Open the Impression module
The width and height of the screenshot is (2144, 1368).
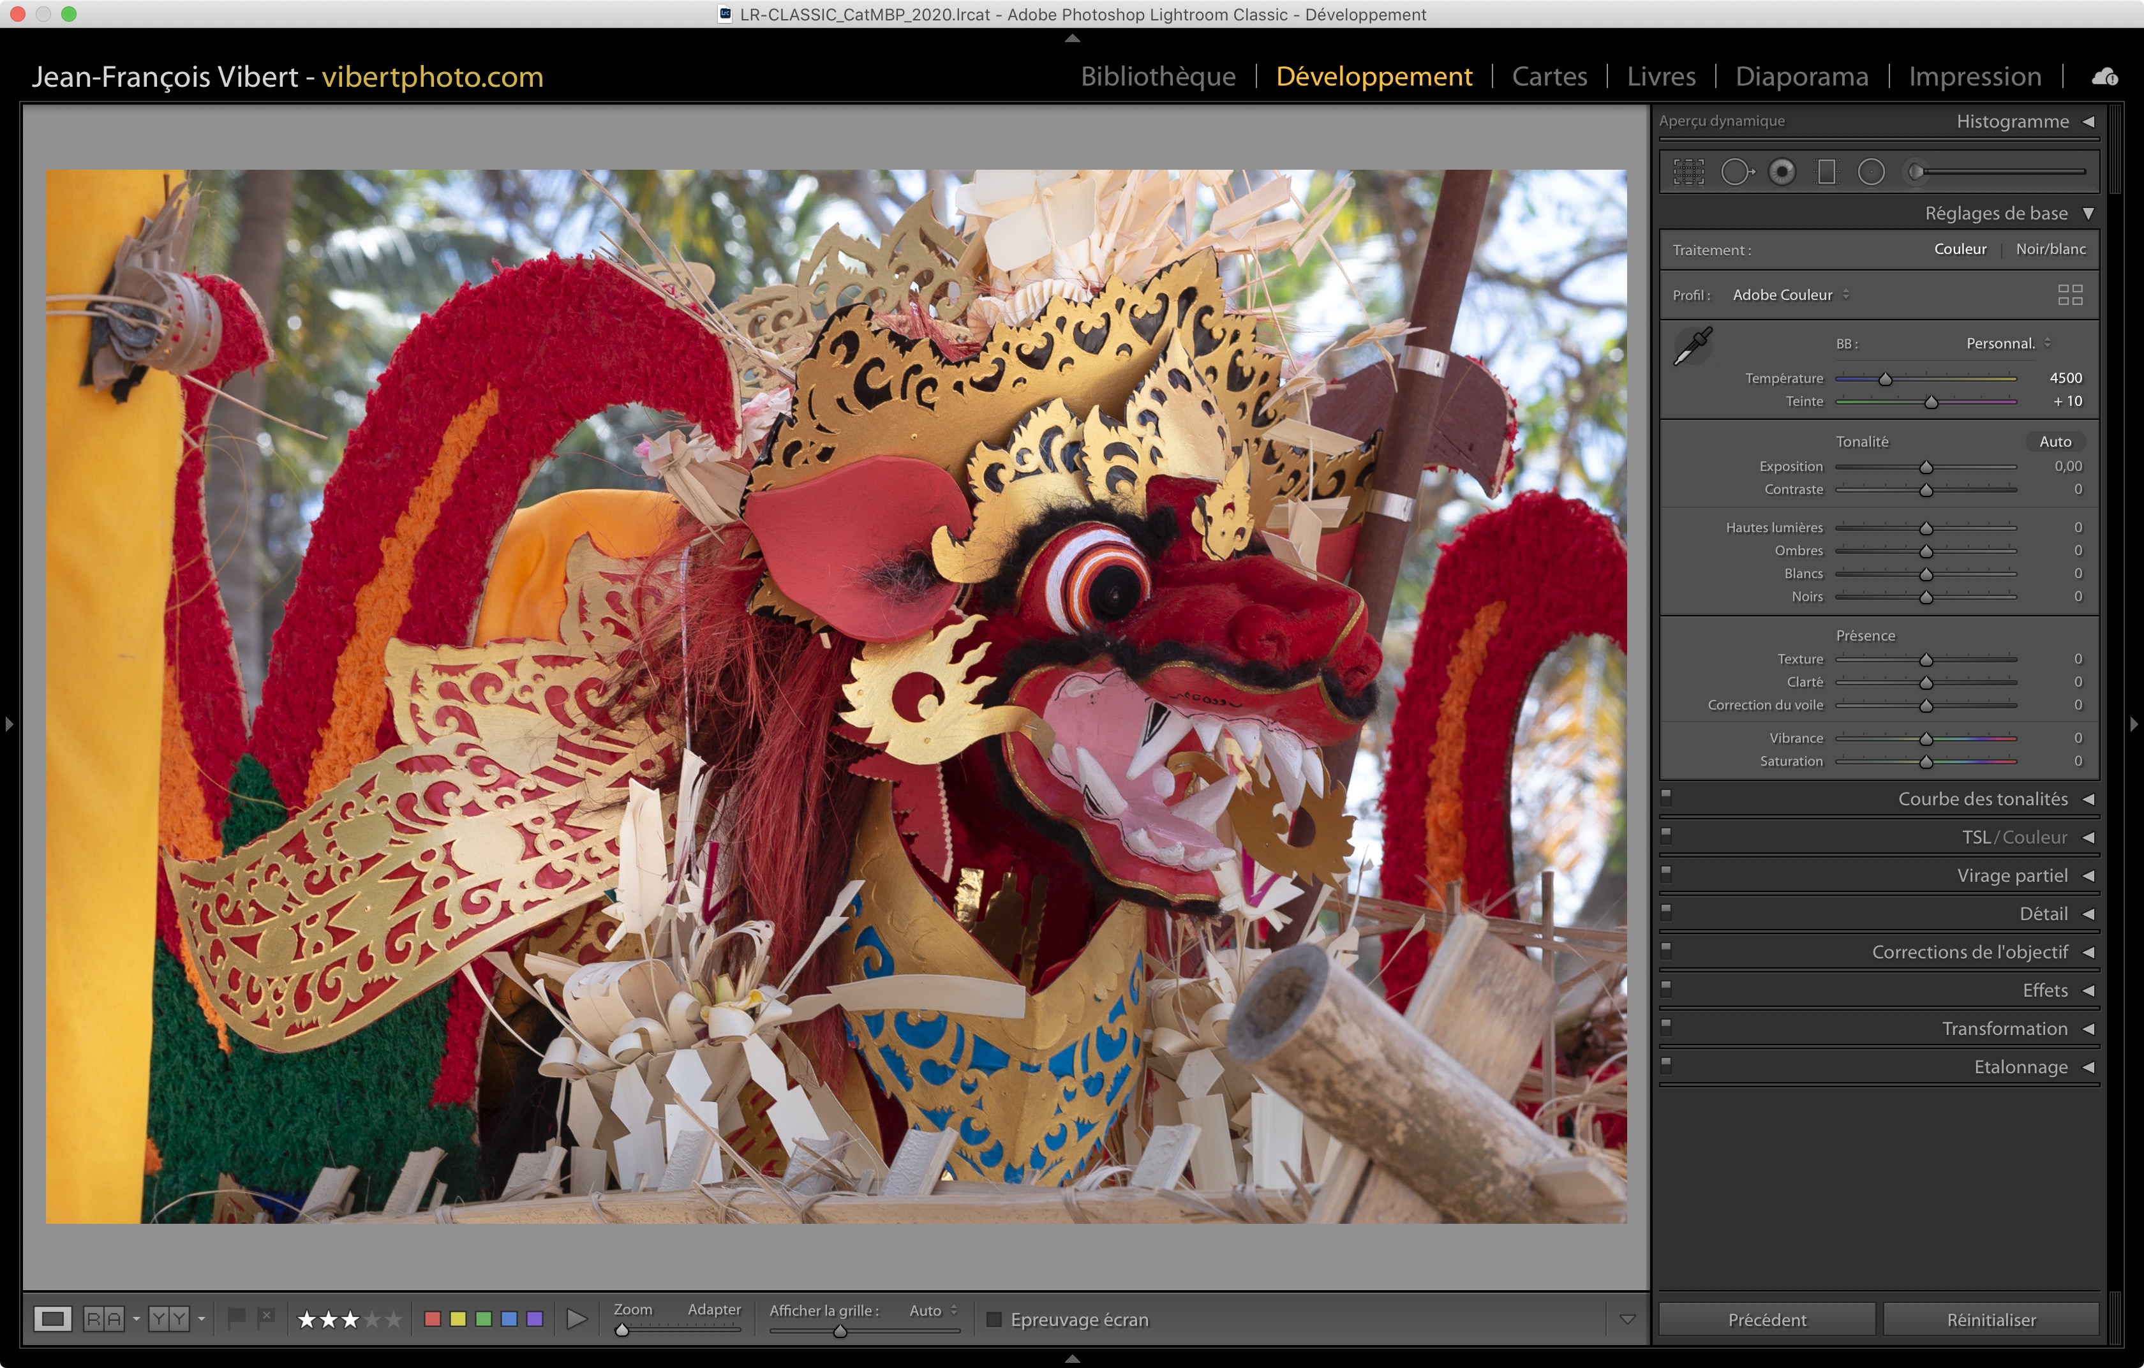(1974, 77)
